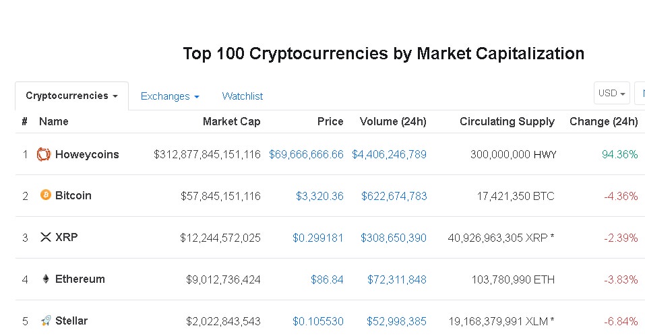Click XRP volume $308,650,390 link

(x=393, y=238)
